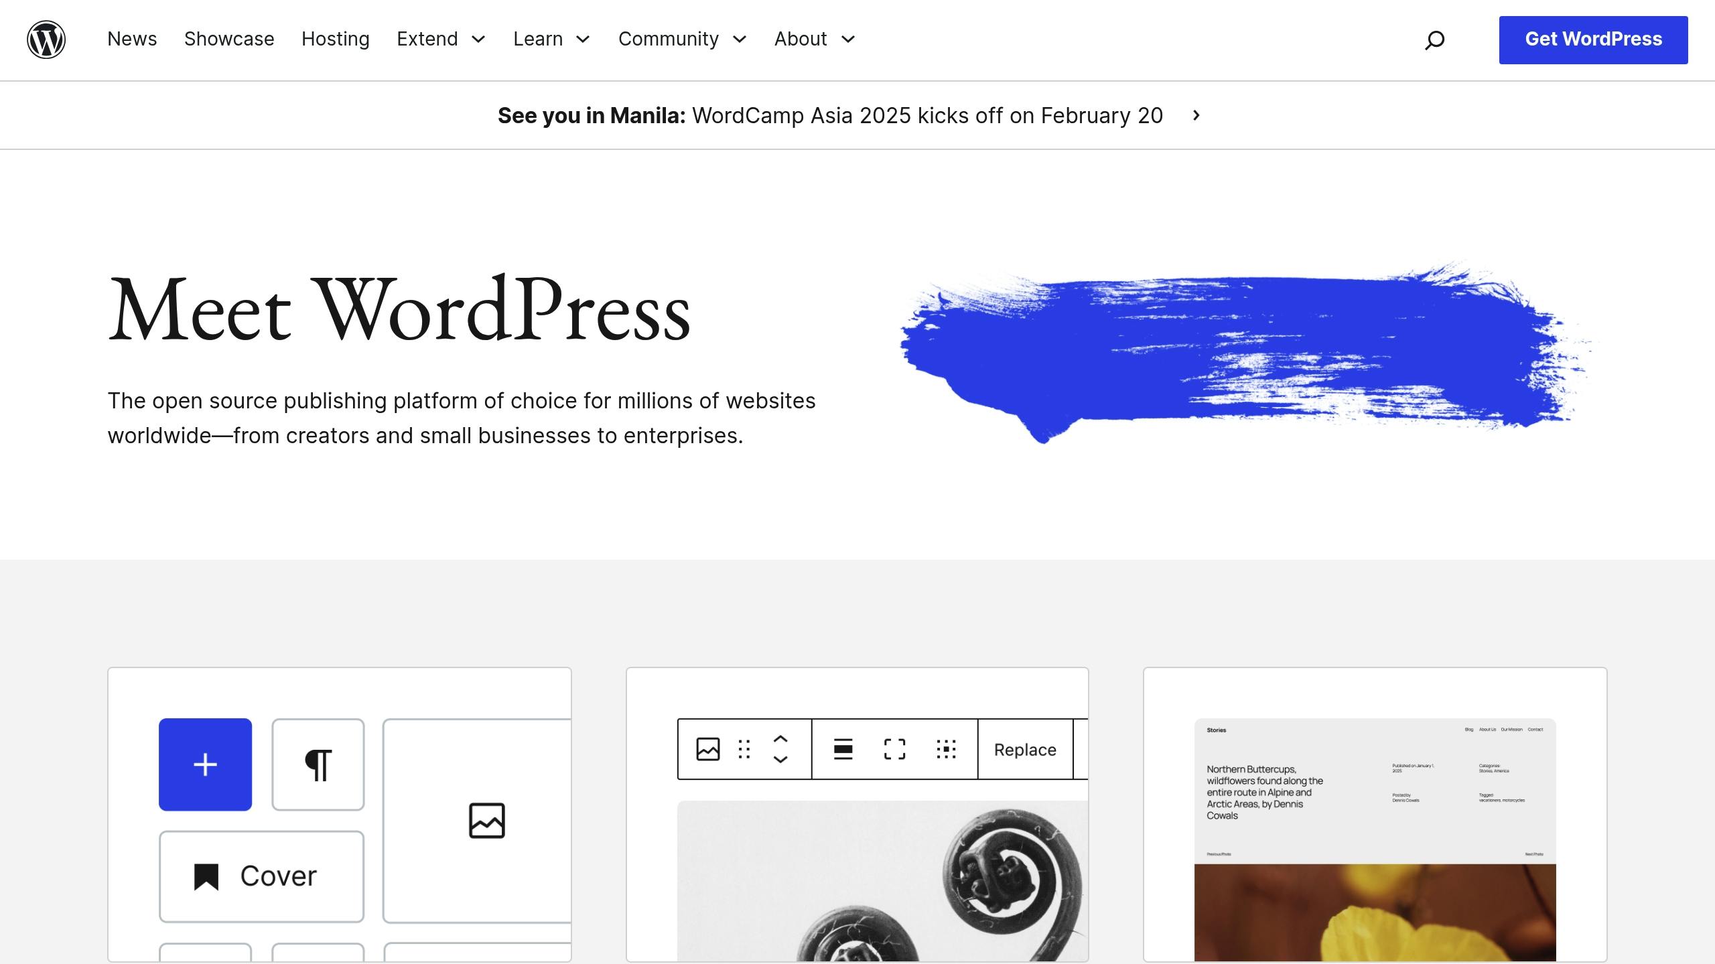This screenshot has width=1715, height=964.
Task: Click the WordPress logo icon
Action: [x=46, y=39]
